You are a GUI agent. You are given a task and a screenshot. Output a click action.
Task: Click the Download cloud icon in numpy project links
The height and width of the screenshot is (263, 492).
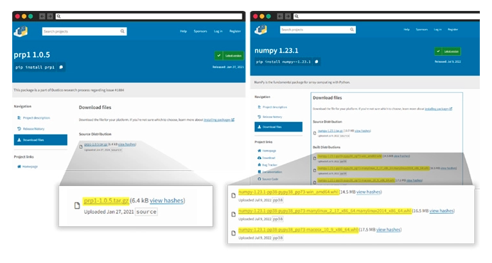pos(259,158)
